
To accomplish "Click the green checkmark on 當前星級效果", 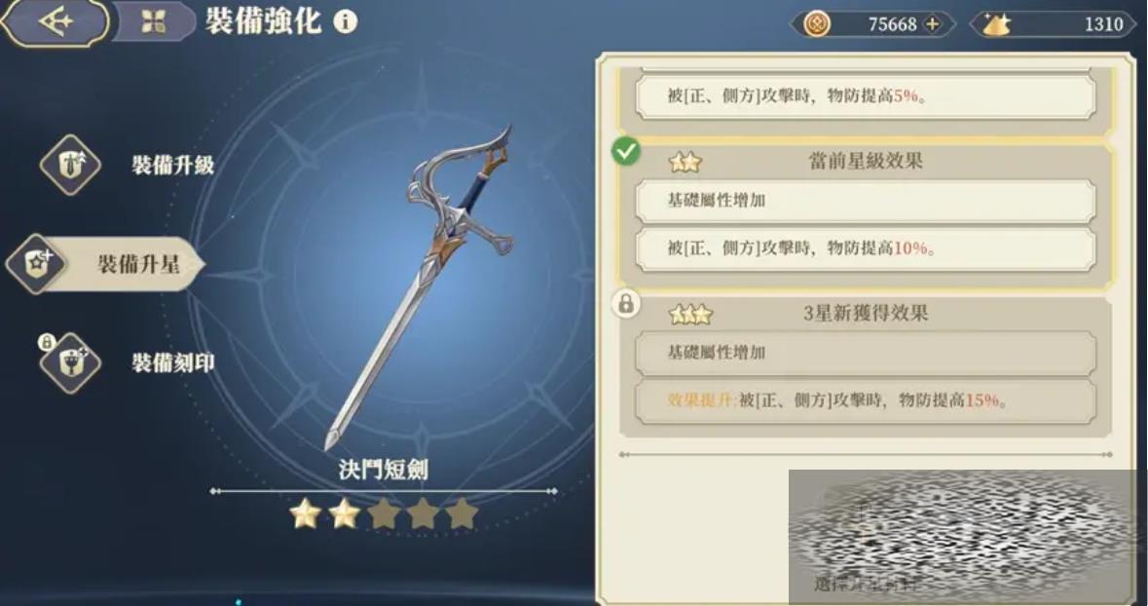I will (626, 151).
